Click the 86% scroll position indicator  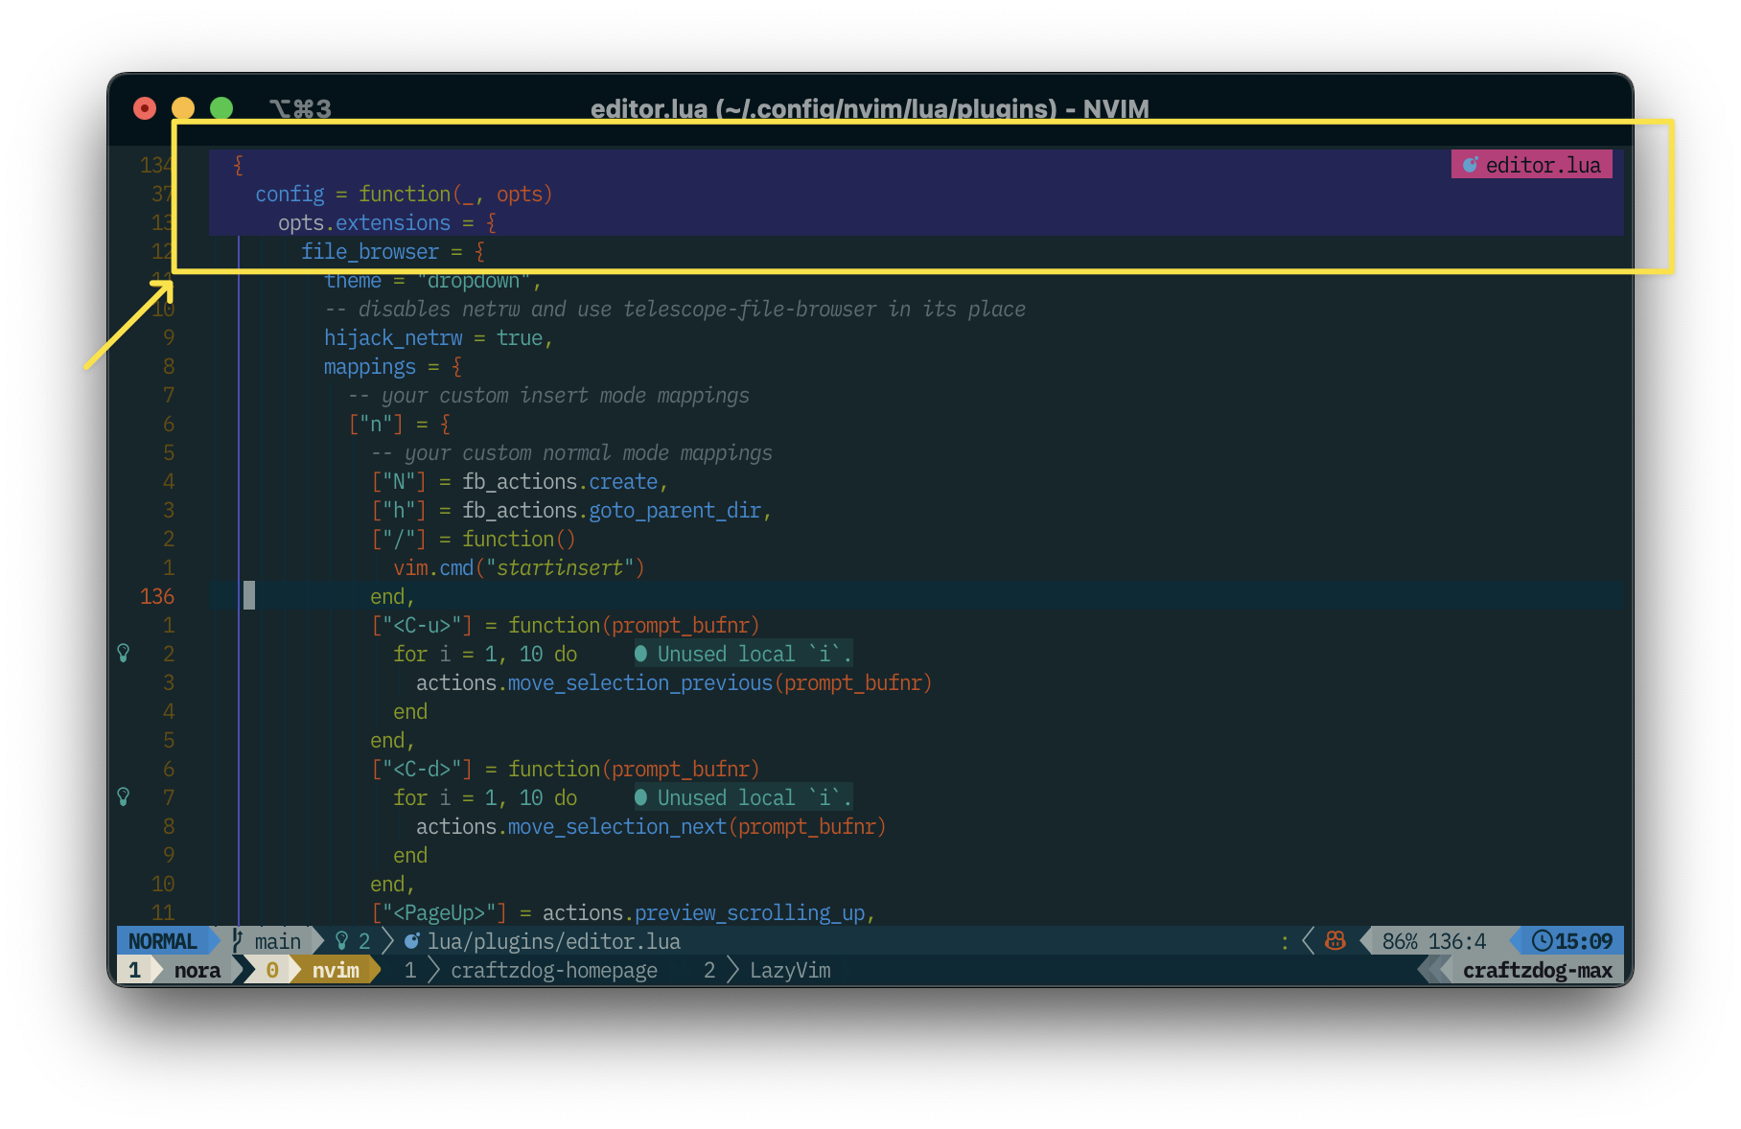[x=1399, y=941]
